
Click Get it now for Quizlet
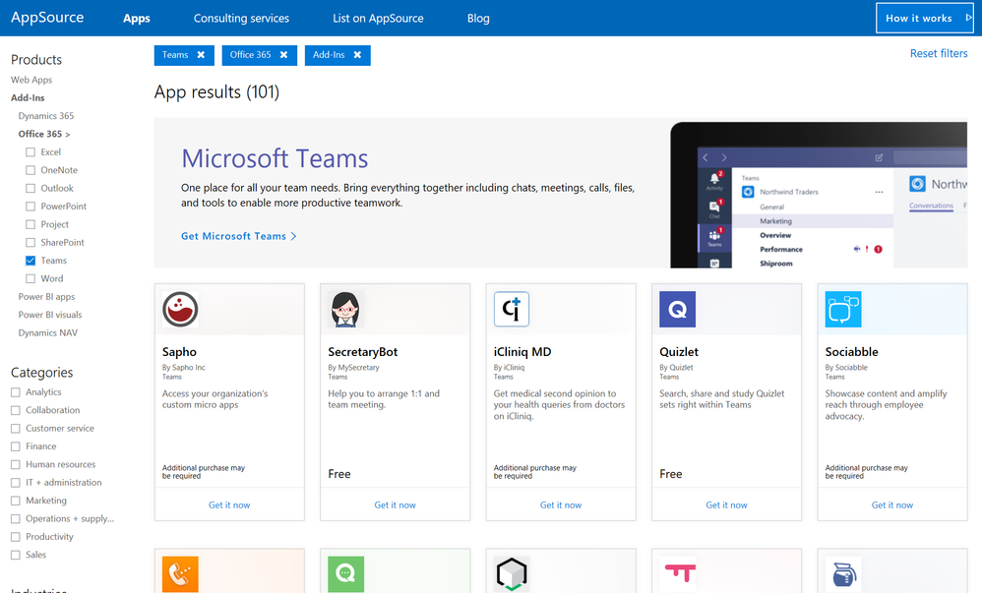726,504
